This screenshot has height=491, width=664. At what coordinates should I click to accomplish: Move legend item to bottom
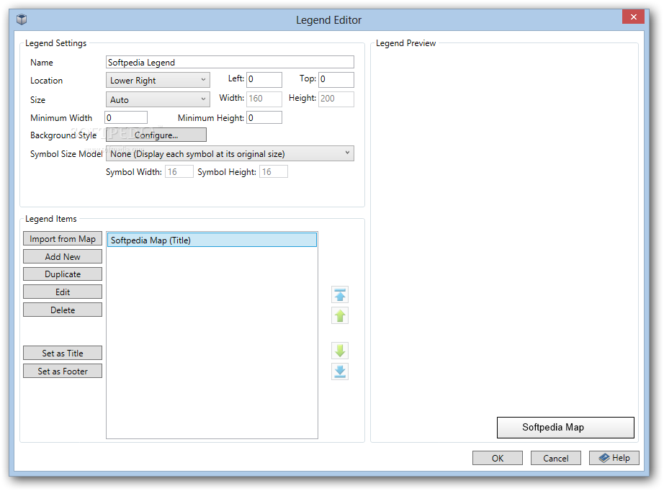pyautogui.click(x=340, y=371)
